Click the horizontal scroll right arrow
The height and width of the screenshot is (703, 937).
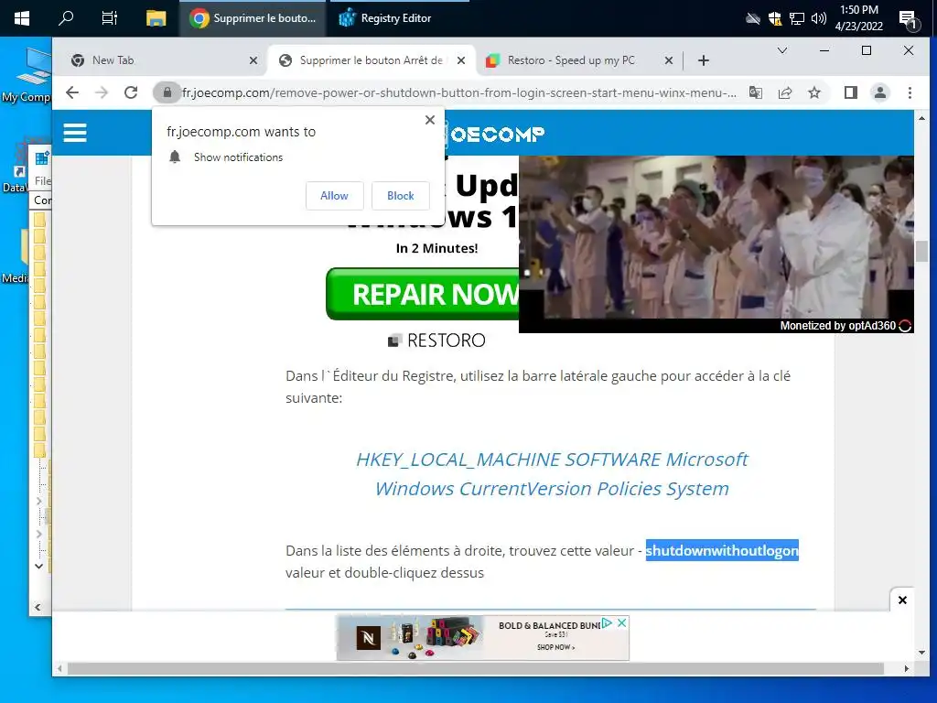(x=907, y=668)
